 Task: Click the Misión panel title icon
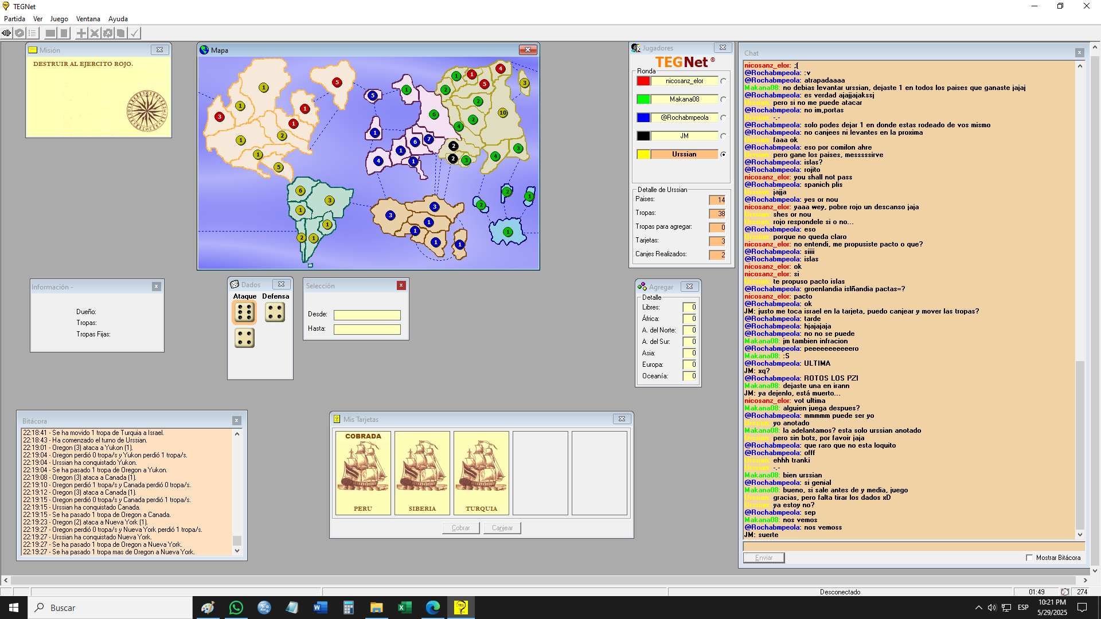coord(33,50)
